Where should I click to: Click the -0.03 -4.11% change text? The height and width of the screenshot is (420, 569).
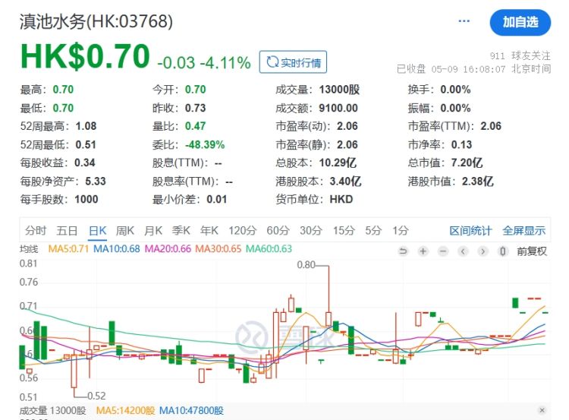204,63
